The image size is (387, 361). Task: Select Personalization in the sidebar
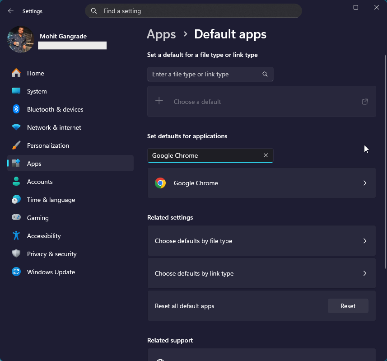coord(48,145)
